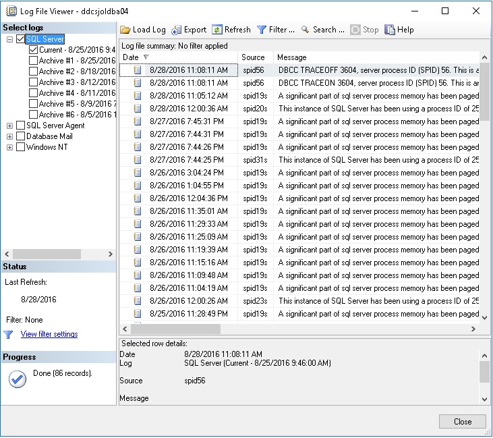493x438 pixels.
Task: Check the Archive #2 log checkbox
Action: point(33,72)
